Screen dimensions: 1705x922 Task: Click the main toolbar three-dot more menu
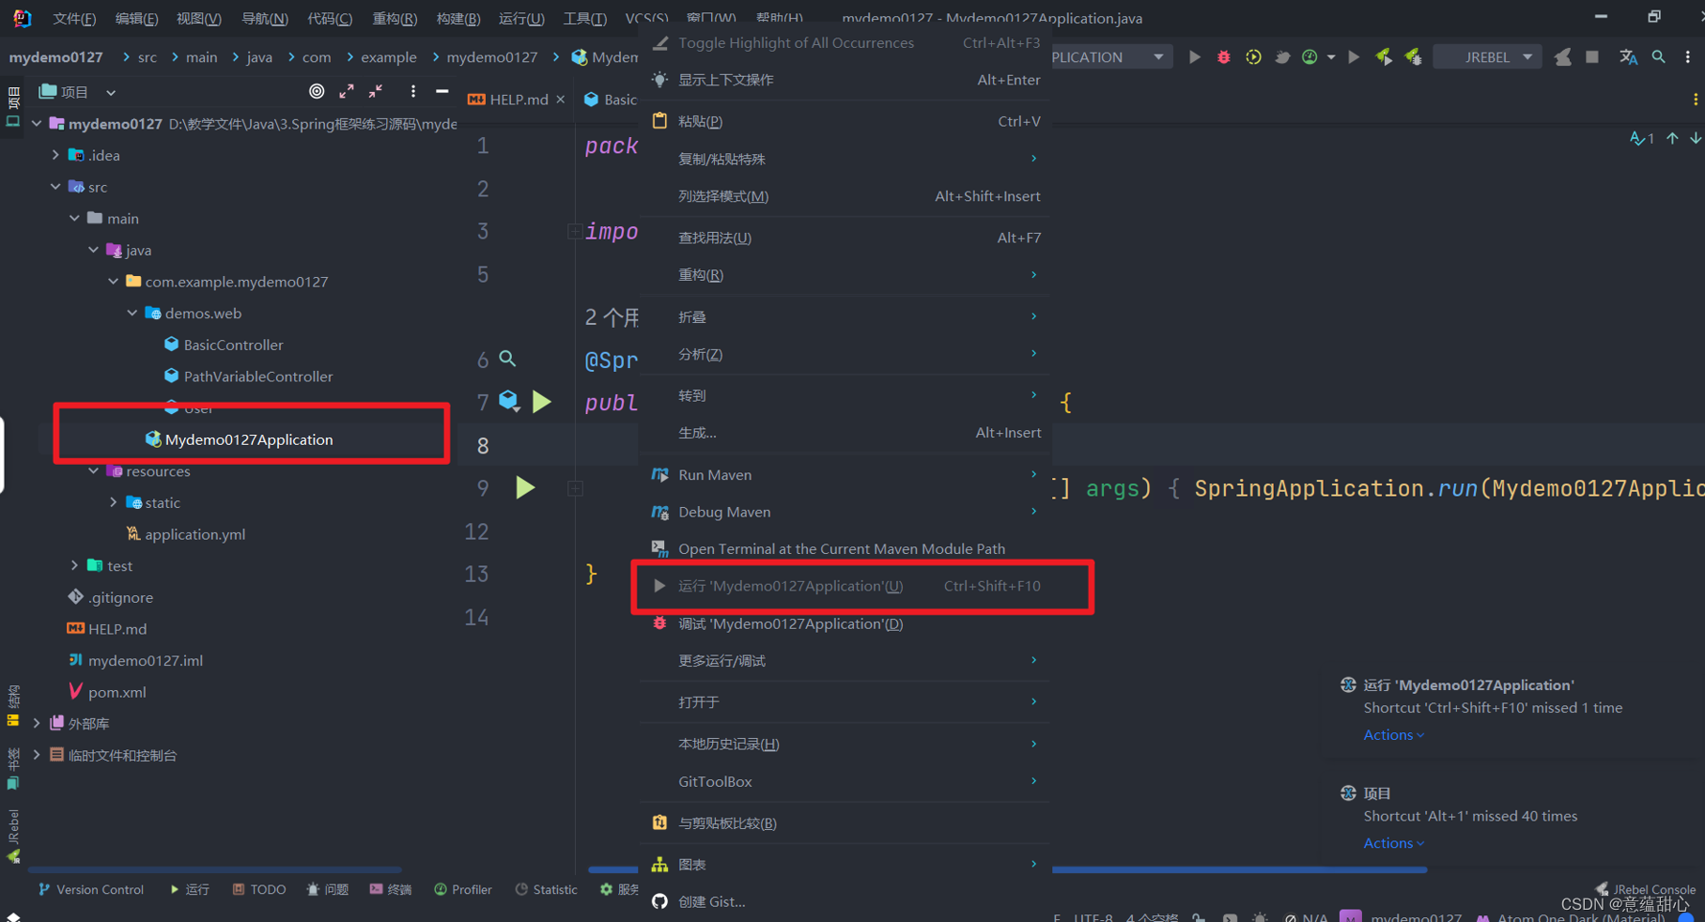coord(1688,57)
